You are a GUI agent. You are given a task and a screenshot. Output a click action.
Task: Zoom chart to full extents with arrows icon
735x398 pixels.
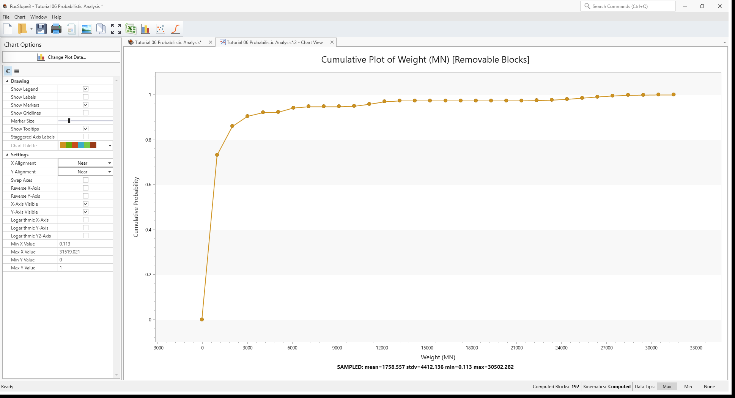[116, 29]
